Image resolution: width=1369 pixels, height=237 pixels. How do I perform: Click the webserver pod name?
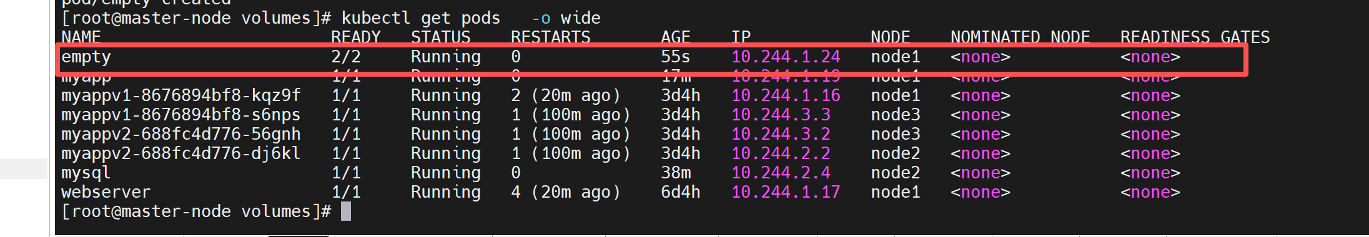pos(106,192)
